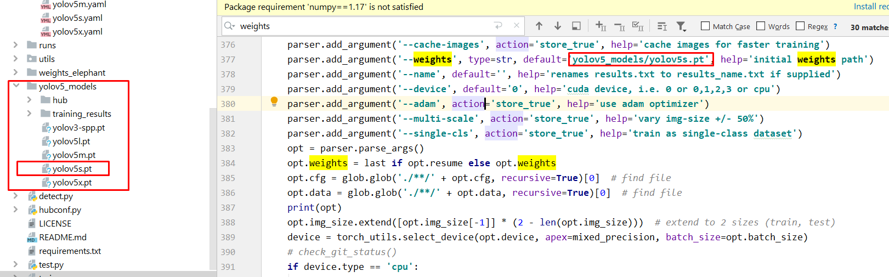
Task: Click new line insert icon in search field
Action: 498,26
